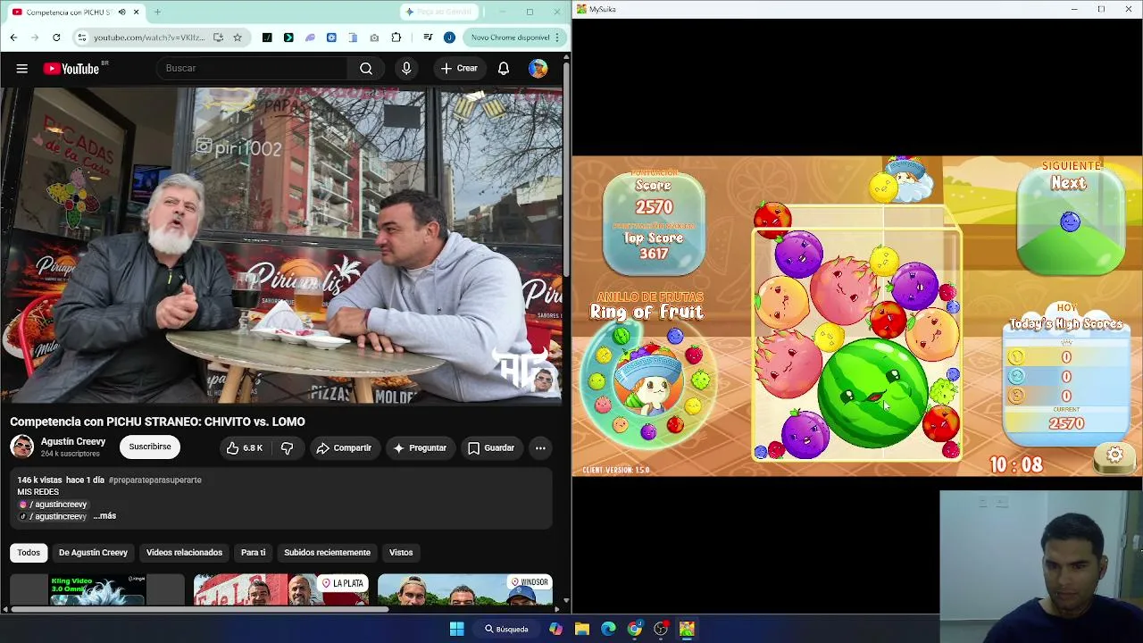
Task: Open Chrome taskbar icon
Action: 635,629
